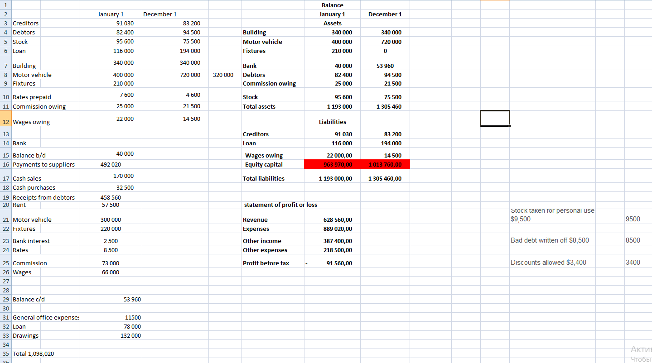Click the Balance c/d label cell
Screen dimensions: 652x363
point(29,299)
